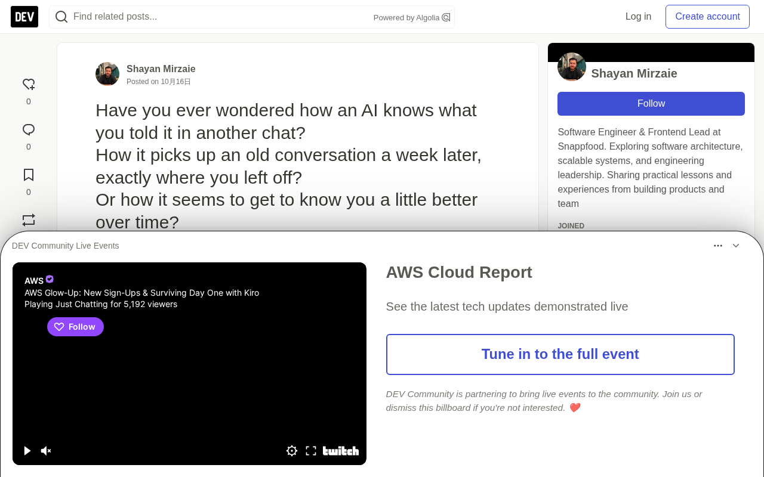The height and width of the screenshot is (477, 764).
Task: Enter fullscreen on Twitch player
Action: point(311,451)
